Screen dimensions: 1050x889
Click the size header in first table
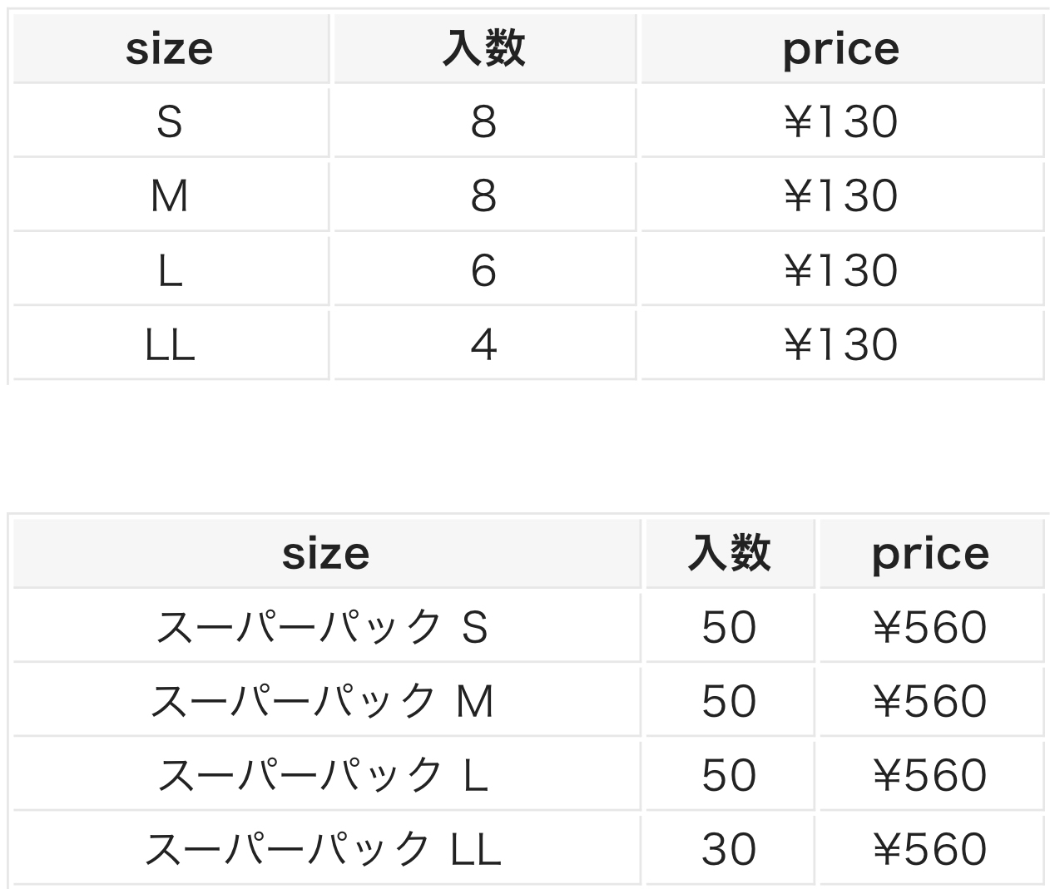(x=170, y=49)
